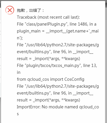Viewport: 107px width, 123px height.
Task: Click the 抱歉，出错了 heading text
Action: coord(30,10)
